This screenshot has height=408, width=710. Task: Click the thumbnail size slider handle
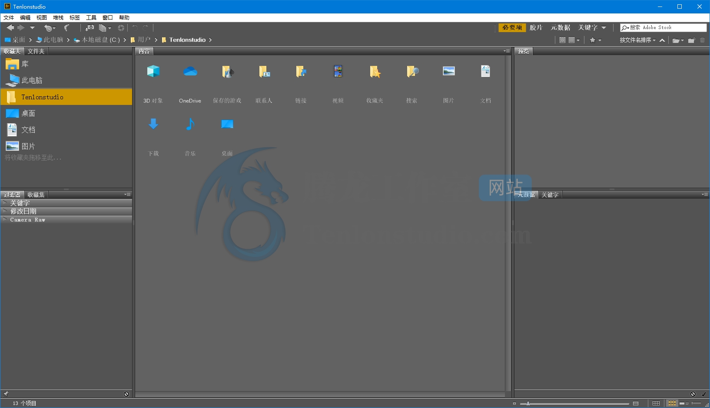point(528,403)
